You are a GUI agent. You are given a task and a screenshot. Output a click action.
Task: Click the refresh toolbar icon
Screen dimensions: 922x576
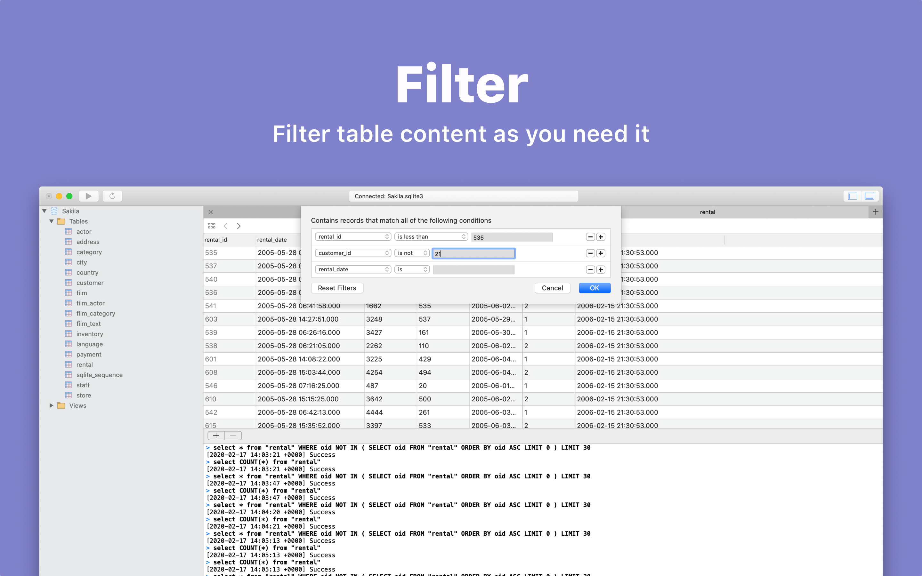[x=112, y=196]
